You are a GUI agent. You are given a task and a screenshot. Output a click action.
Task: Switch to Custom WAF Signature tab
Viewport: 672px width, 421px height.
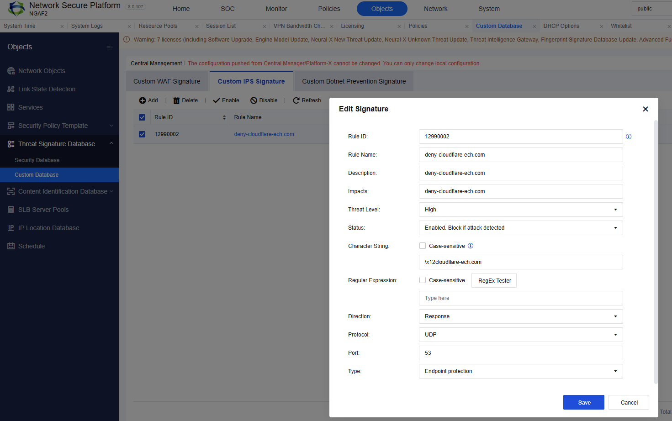coord(167,81)
